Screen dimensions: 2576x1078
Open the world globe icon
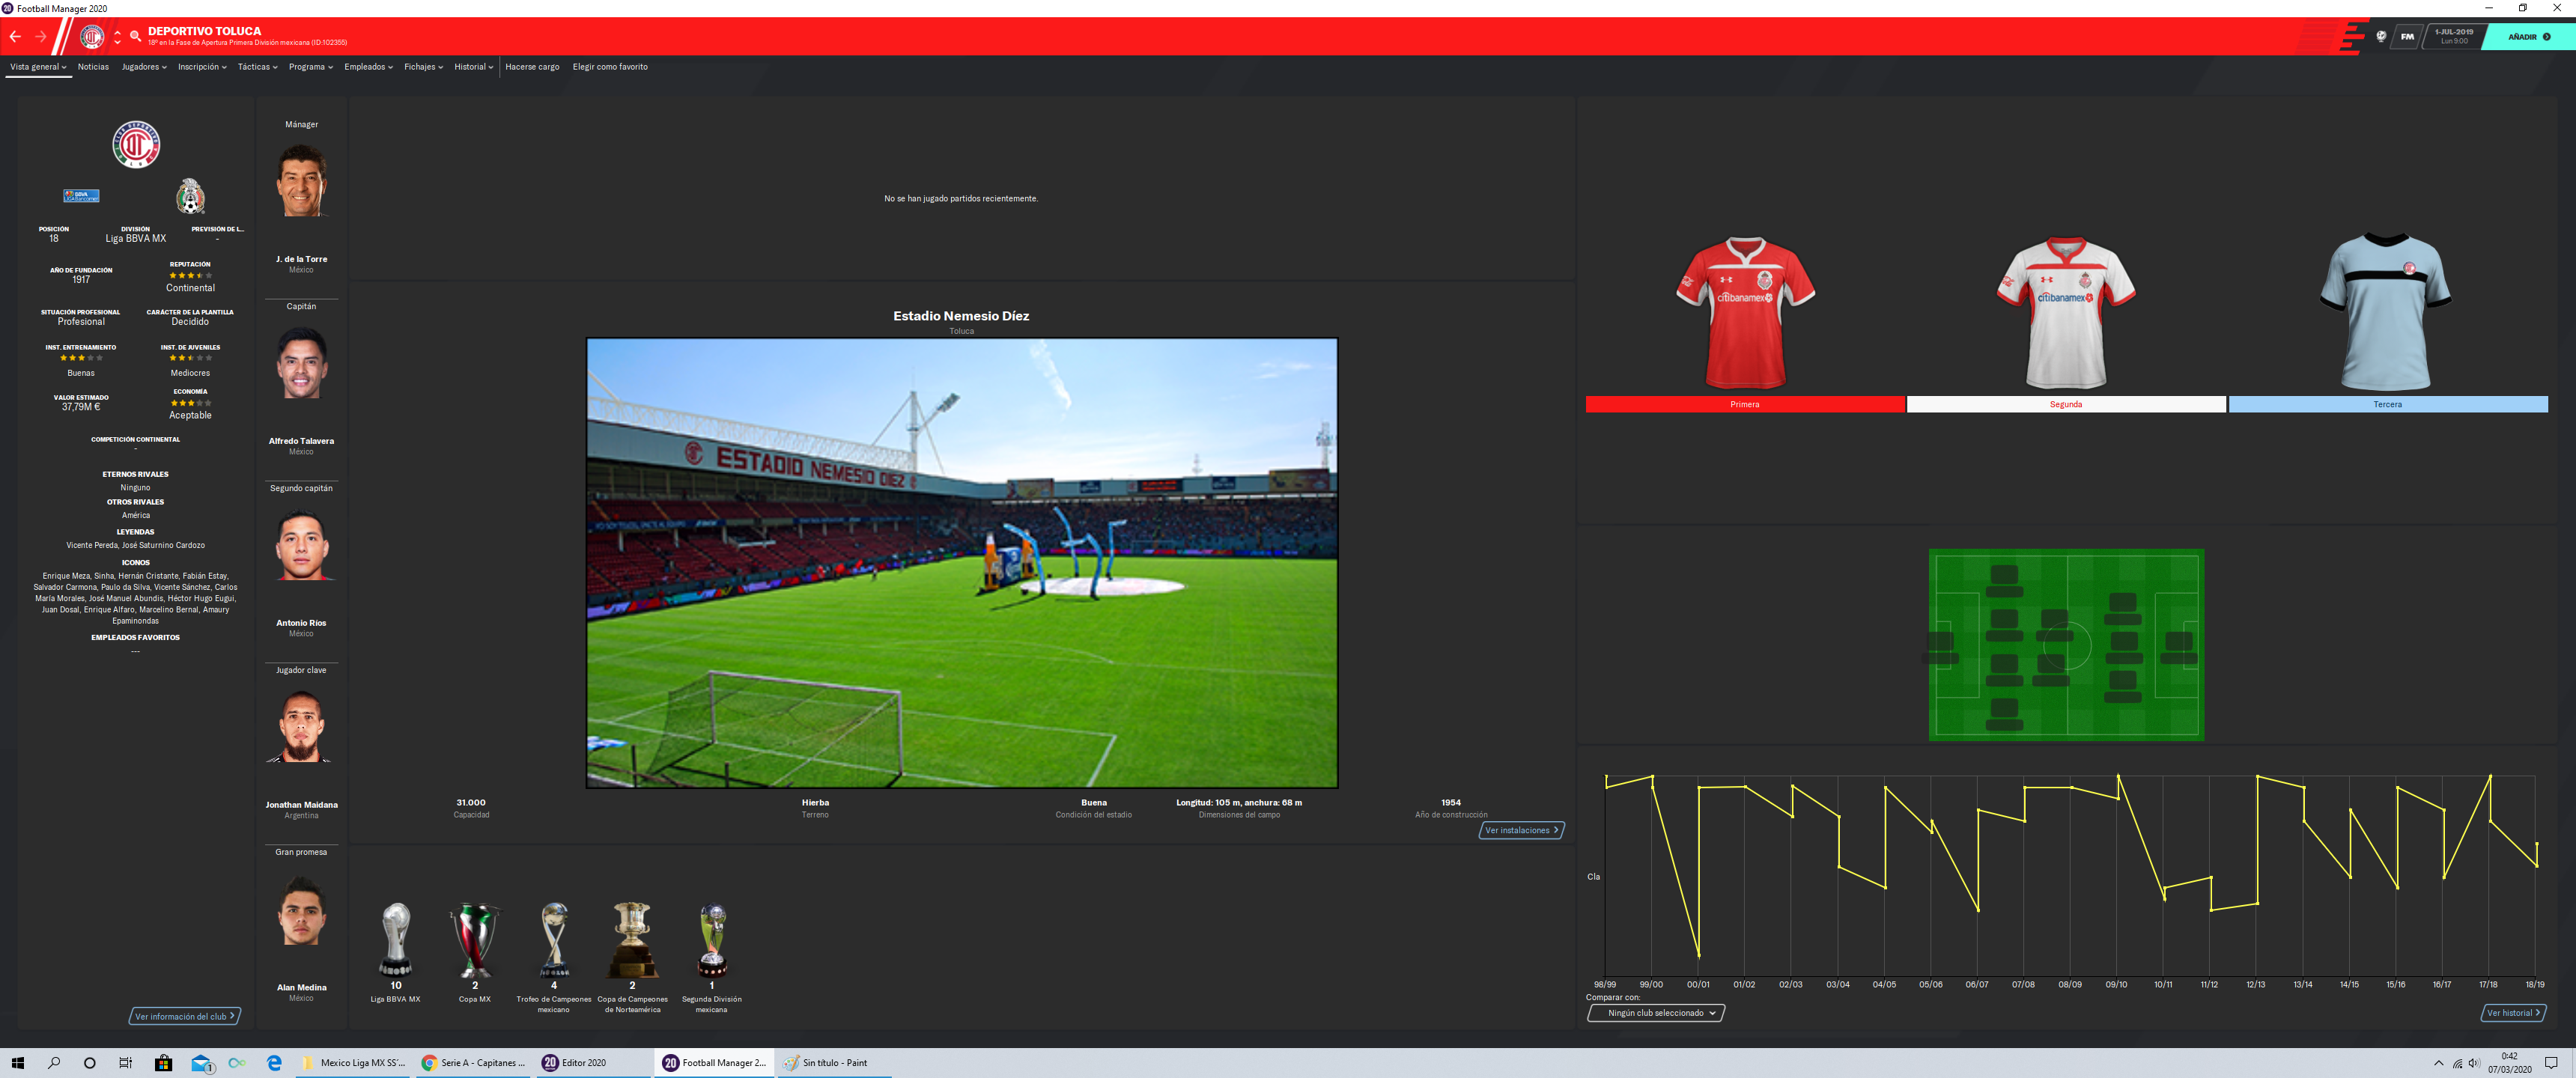[x=2381, y=36]
